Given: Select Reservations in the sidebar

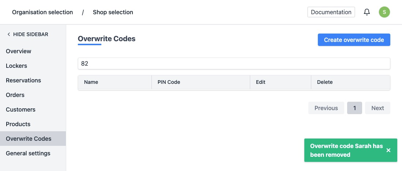Looking at the screenshot, I should [23, 80].
